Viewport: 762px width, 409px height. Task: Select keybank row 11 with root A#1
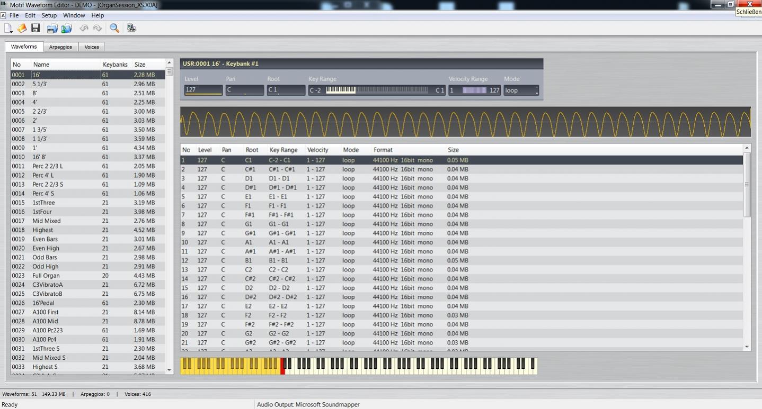462,251
